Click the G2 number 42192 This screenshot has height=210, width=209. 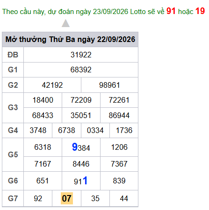pyautogui.click(x=52, y=85)
